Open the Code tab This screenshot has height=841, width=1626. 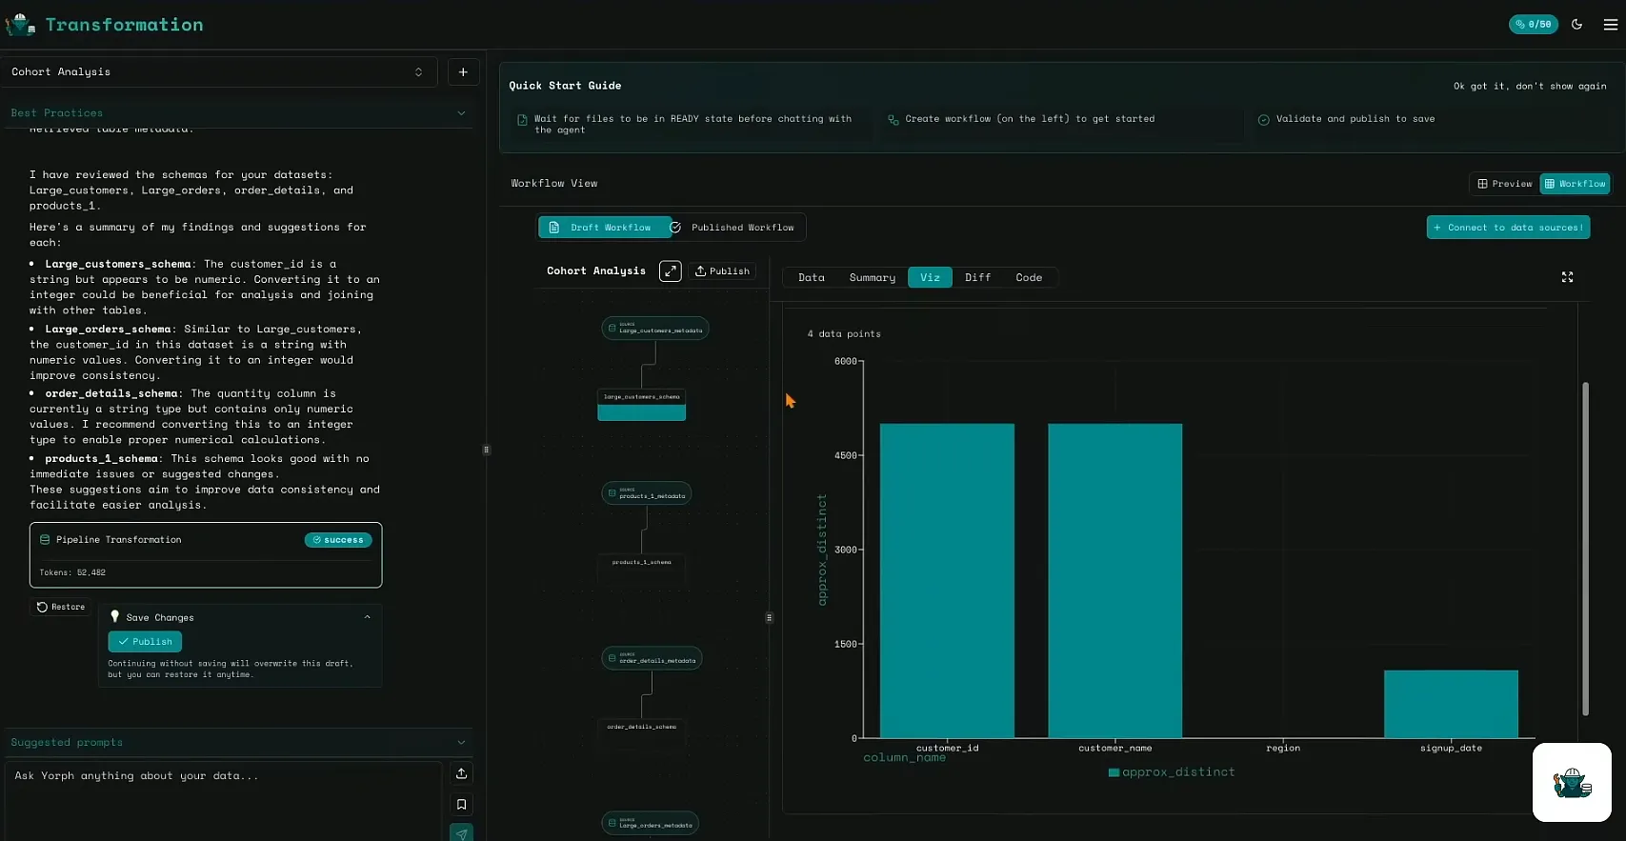(x=1028, y=278)
